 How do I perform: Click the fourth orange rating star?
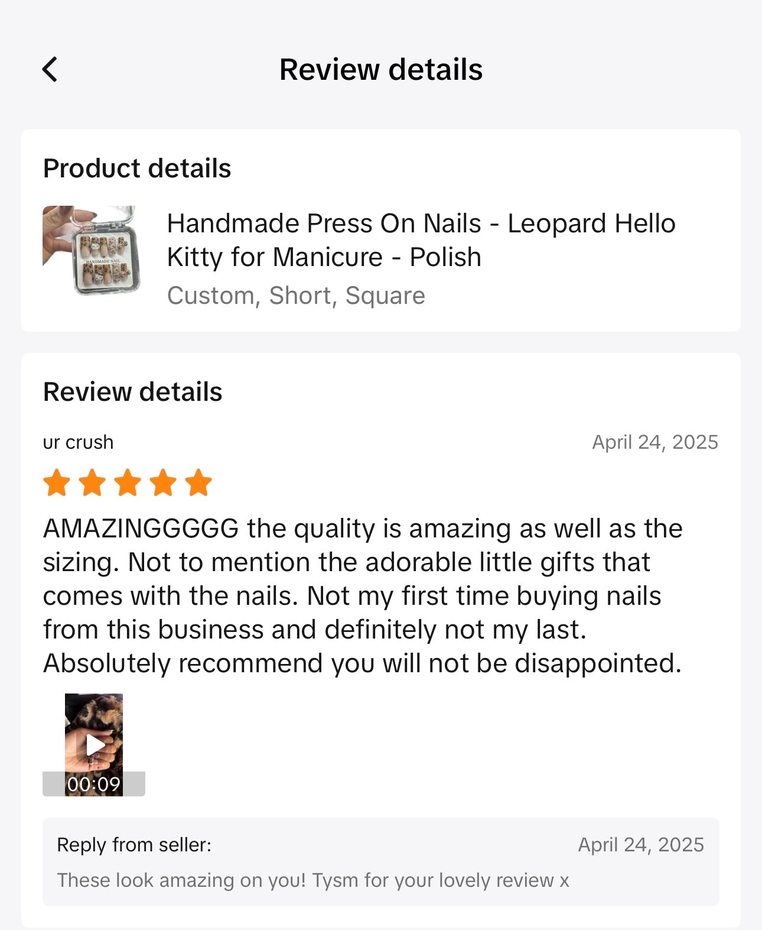pos(163,483)
